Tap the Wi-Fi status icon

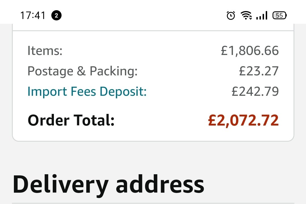pyautogui.click(x=246, y=15)
